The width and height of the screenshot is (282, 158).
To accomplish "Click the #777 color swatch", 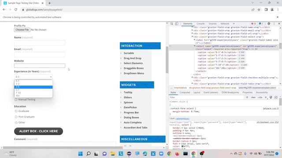I will coord(182,146).
